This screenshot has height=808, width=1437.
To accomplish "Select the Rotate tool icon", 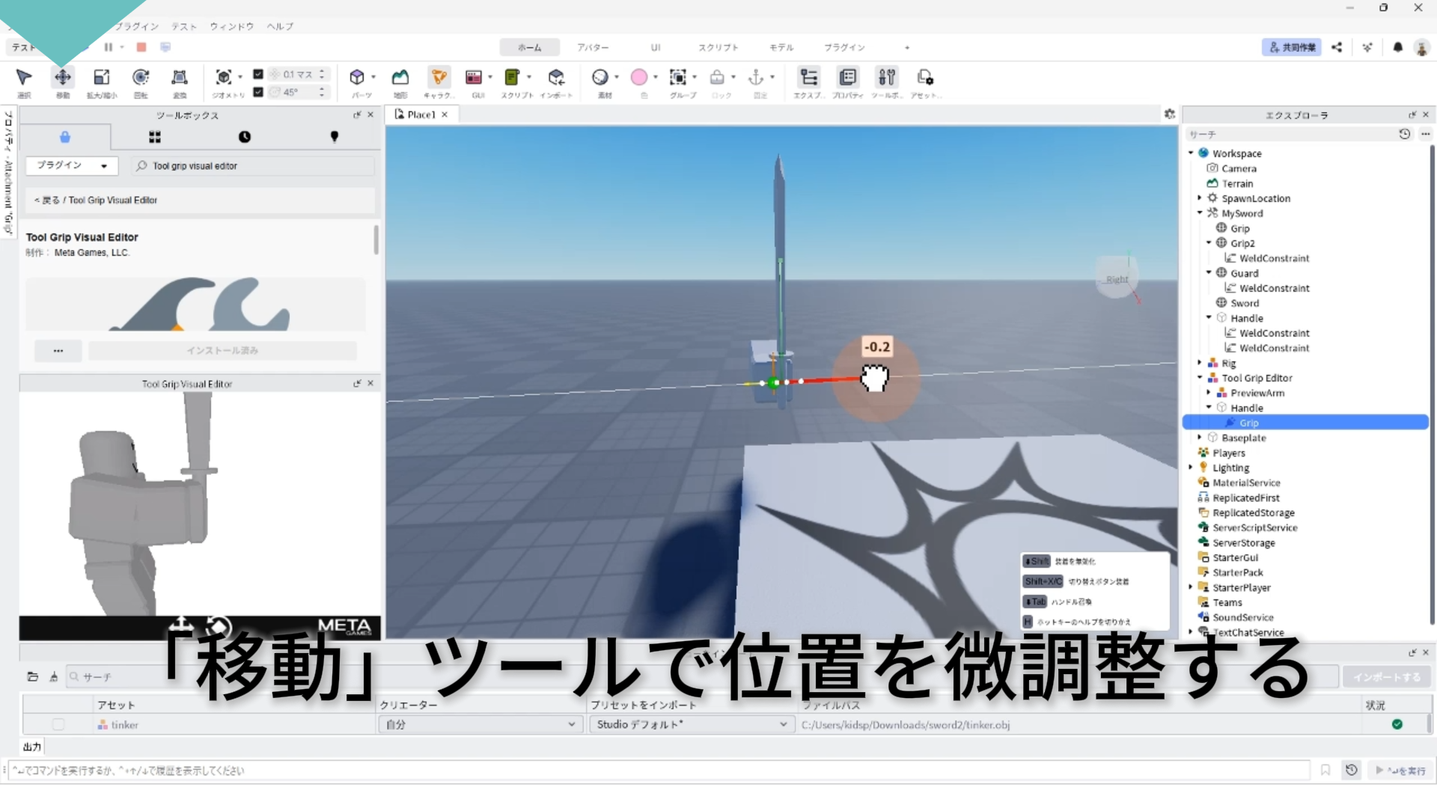I will 140,77.
